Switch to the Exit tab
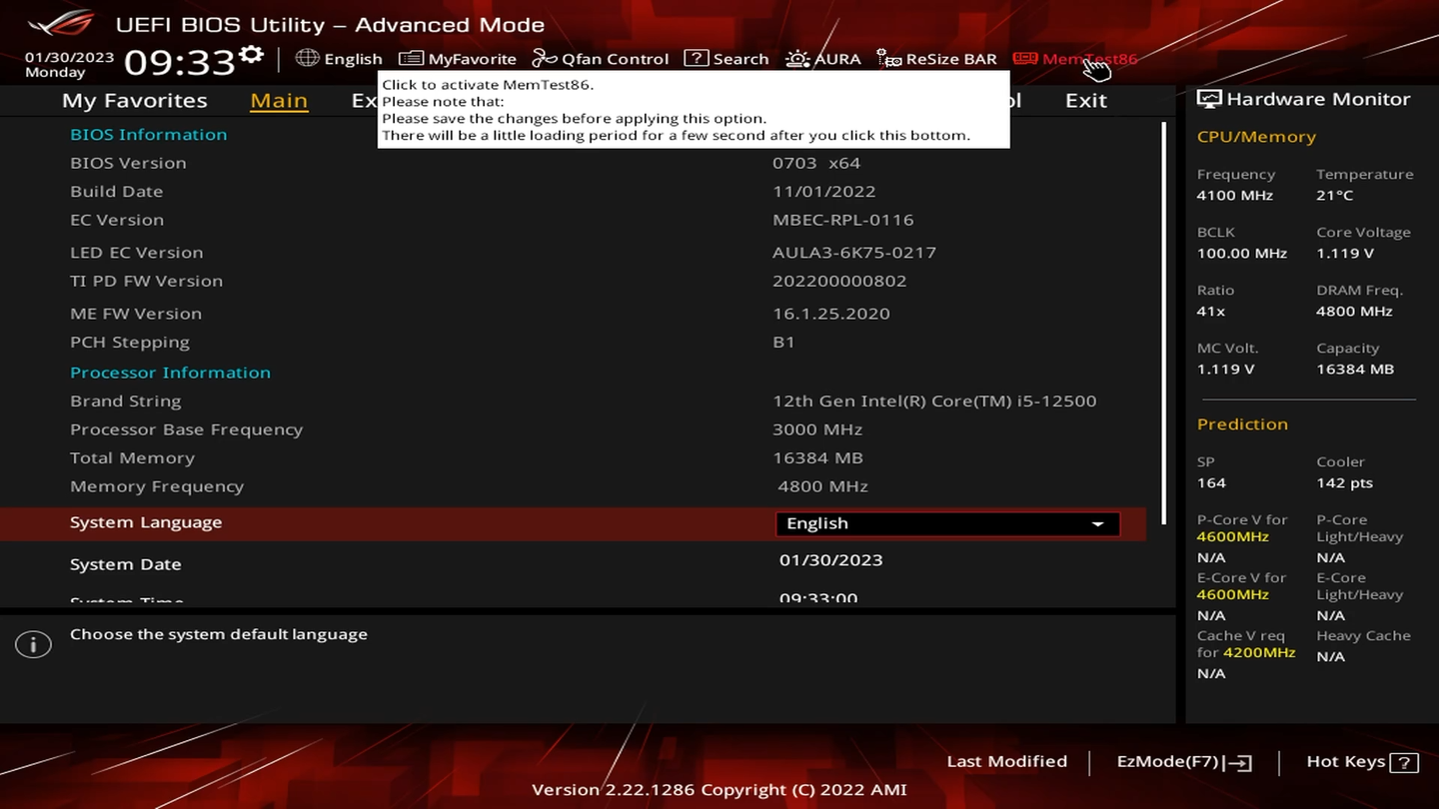 1085,100
